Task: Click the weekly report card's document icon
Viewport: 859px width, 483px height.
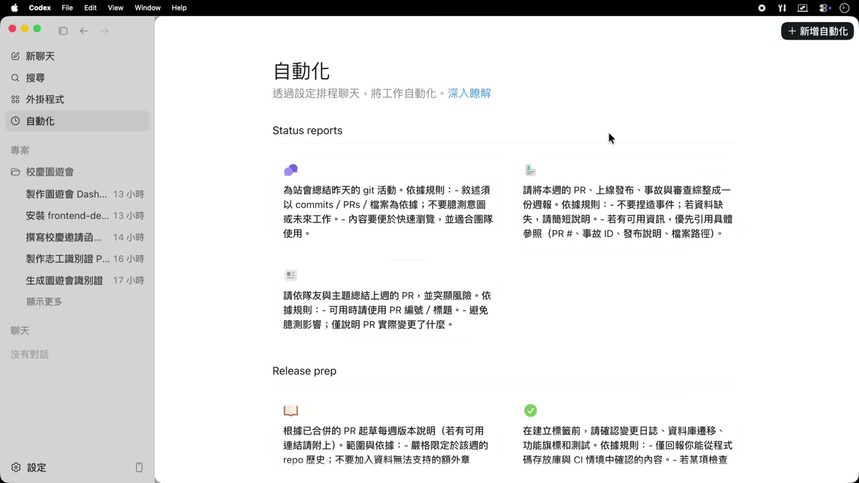Action: (x=530, y=170)
